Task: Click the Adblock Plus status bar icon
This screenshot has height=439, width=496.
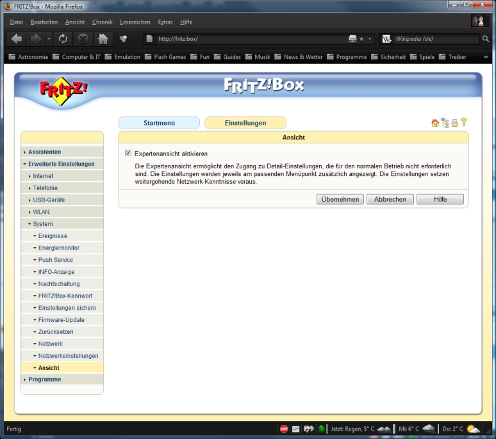Action: tap(284, 429)
